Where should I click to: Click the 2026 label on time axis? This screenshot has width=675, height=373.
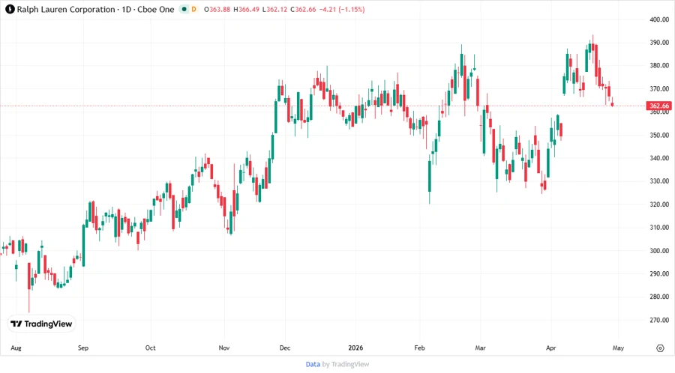(355, 348)
